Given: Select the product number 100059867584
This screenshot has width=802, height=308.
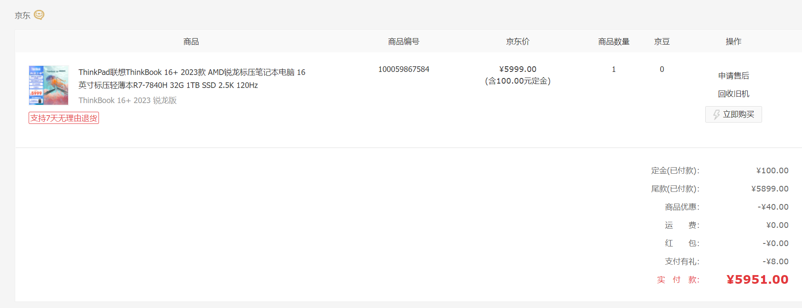Looking at the screenshot, I should (404, 69).
